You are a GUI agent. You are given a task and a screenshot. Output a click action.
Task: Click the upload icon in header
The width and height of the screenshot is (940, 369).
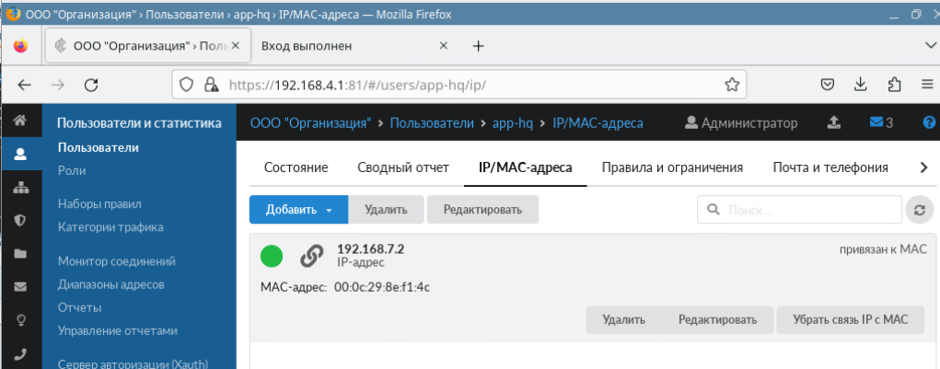pyautogui.click(x=833, y=122)
